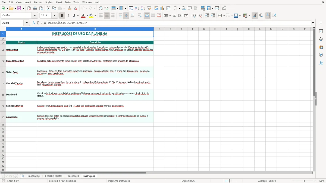The image size is (326, 183).
Task: Copy selection to clipboard
Action: coord(54,8)
